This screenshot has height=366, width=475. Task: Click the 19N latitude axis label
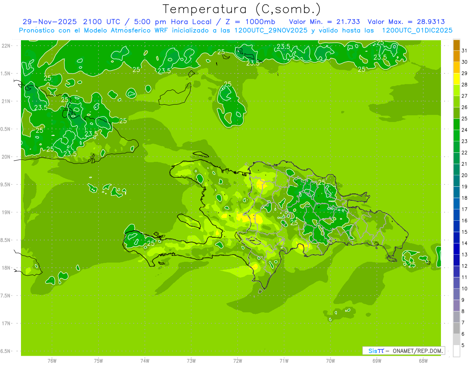click(x=6, y=212)
